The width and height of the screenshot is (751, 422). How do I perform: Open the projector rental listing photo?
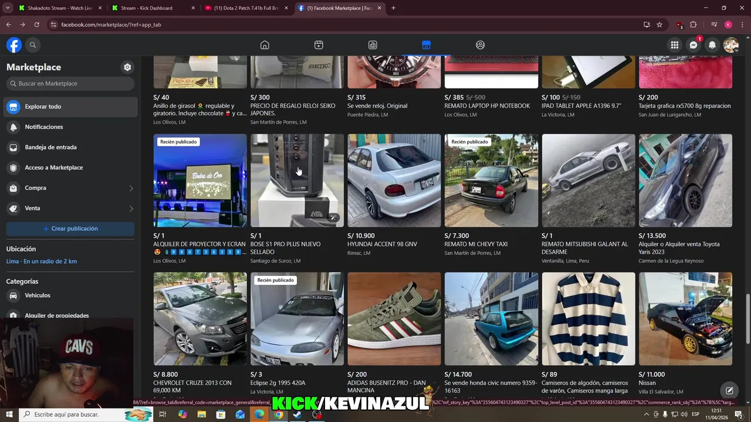tap(200, 181)
